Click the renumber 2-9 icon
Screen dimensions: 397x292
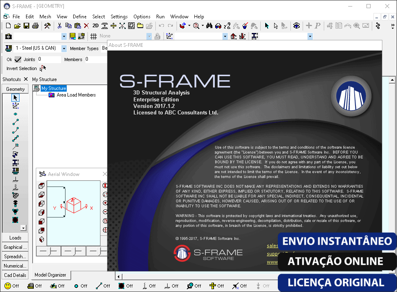227,26
